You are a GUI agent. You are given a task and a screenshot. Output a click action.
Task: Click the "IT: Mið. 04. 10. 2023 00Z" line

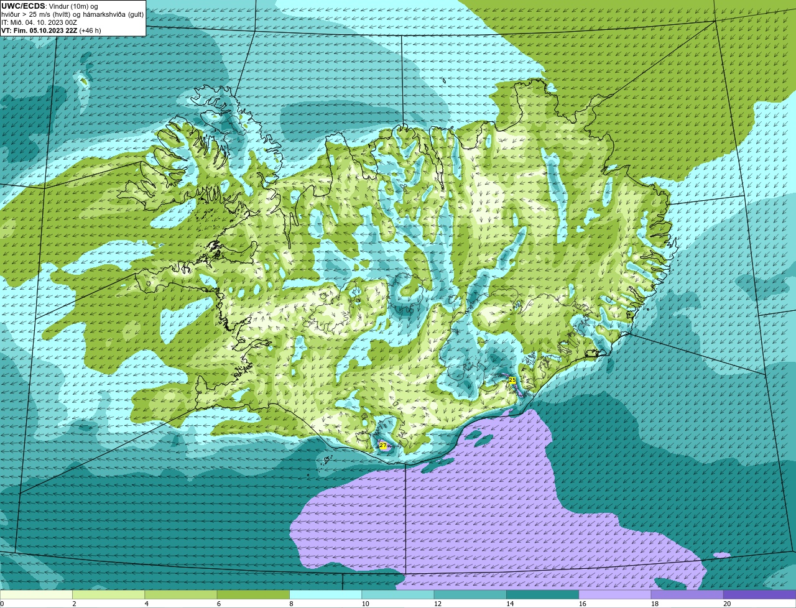coord(39,22)
